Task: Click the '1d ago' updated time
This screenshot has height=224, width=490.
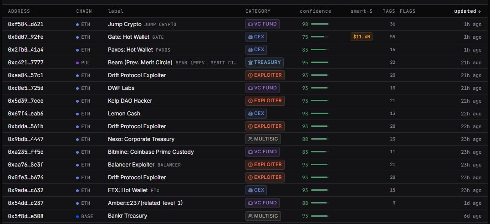Action: pyautogui.click(x=473, y=203)
